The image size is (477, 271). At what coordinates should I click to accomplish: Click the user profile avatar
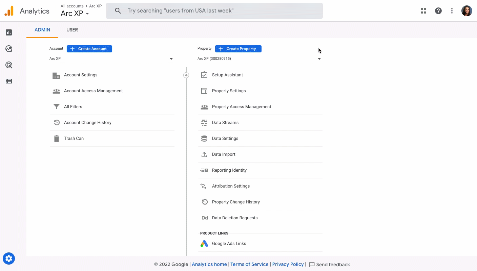(x=467, y=11)
